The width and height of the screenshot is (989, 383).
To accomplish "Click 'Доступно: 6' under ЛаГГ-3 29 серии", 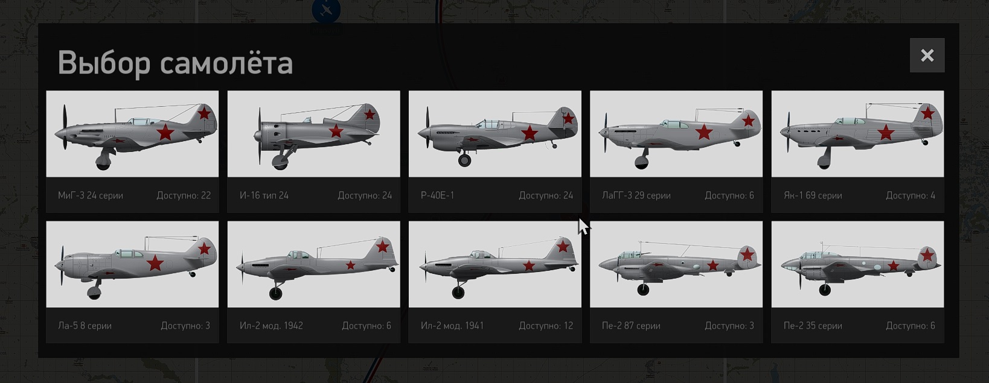I will 729,195.
